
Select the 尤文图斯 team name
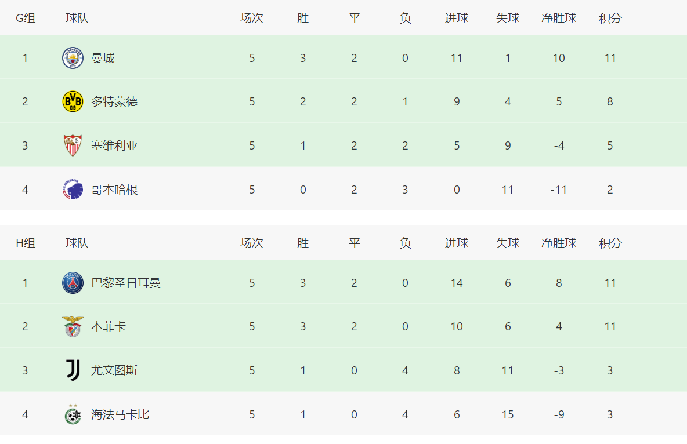pos(114,370)
